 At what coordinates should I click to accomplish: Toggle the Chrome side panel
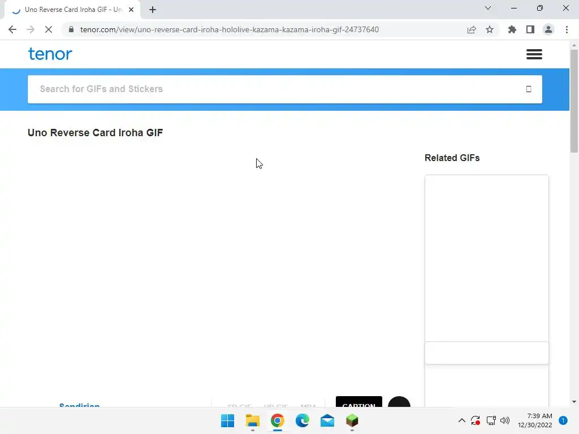(x=530, y=29)
